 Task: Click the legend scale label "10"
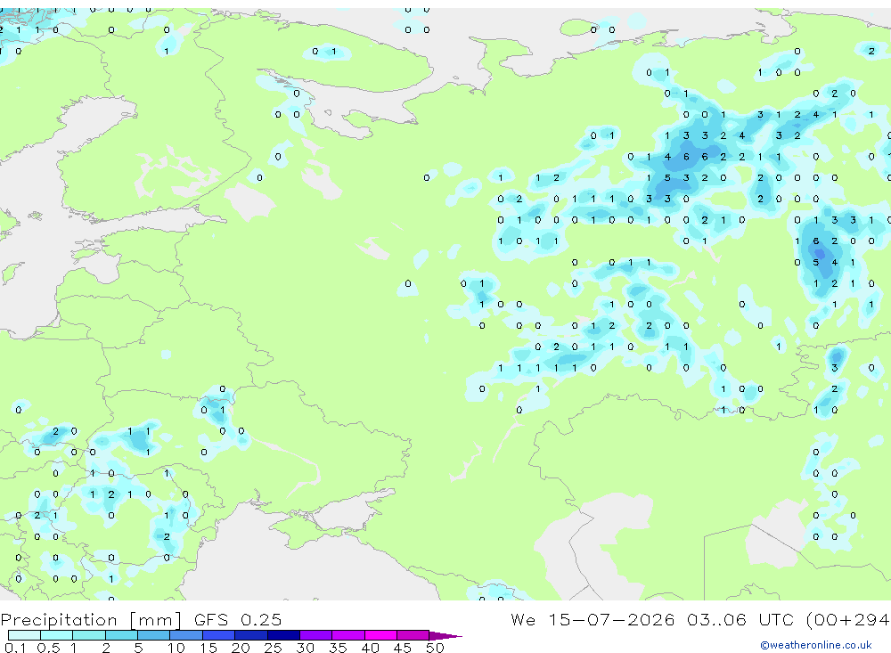[176, 648]
